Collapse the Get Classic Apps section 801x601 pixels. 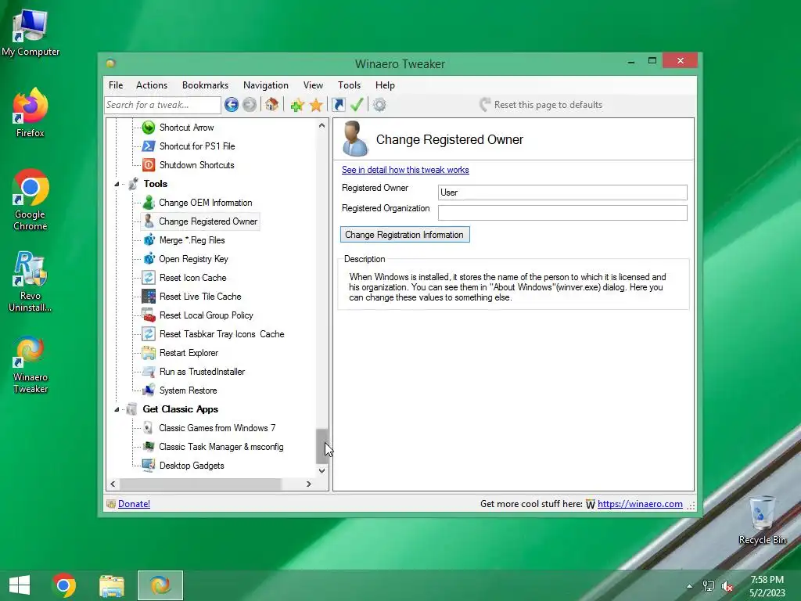click(x=117, y=409)
